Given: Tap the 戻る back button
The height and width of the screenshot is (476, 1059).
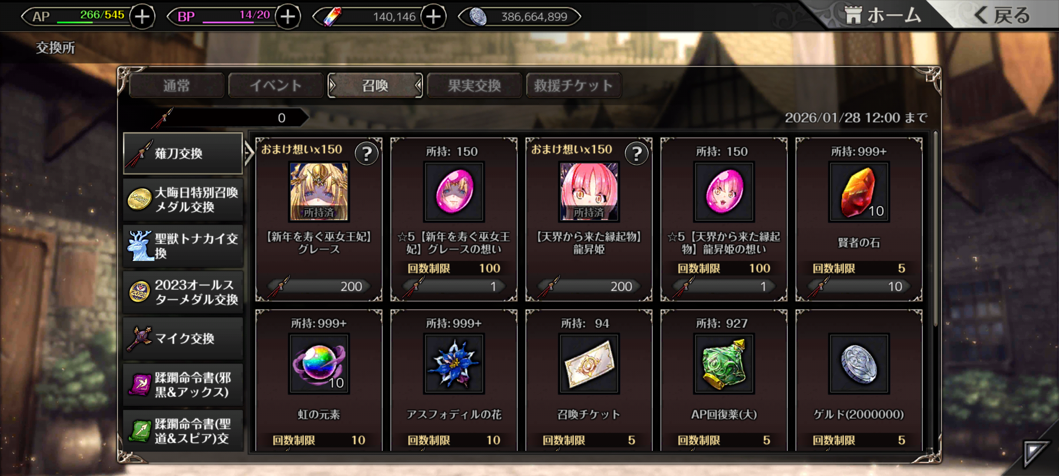Looking at the screenshot, I should click(x=1002, y=15).
